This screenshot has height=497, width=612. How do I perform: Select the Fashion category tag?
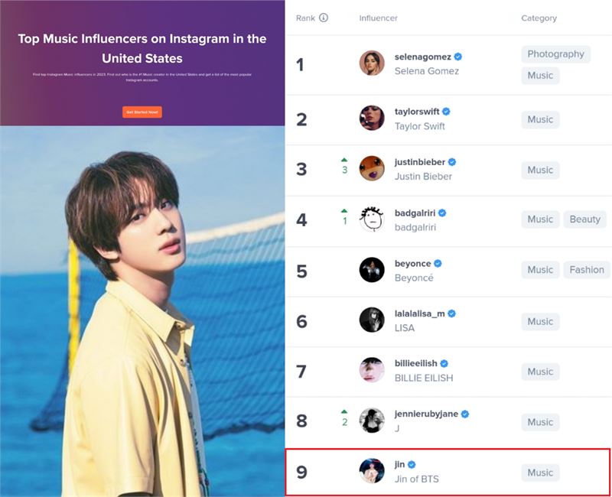point(587,270)
